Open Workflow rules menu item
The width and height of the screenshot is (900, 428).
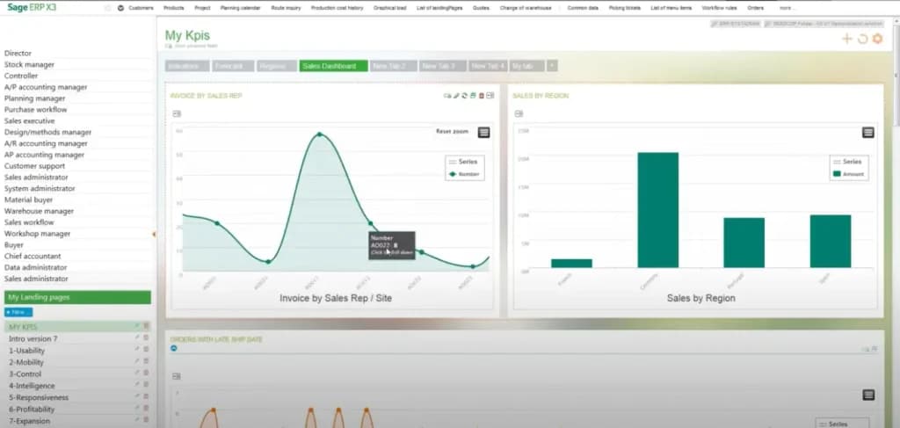pyautogui.click(x=719, y=8)
